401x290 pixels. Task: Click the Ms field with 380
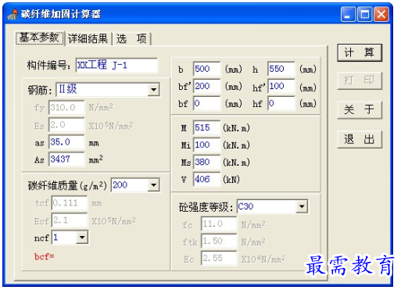[x=206, y=162]
